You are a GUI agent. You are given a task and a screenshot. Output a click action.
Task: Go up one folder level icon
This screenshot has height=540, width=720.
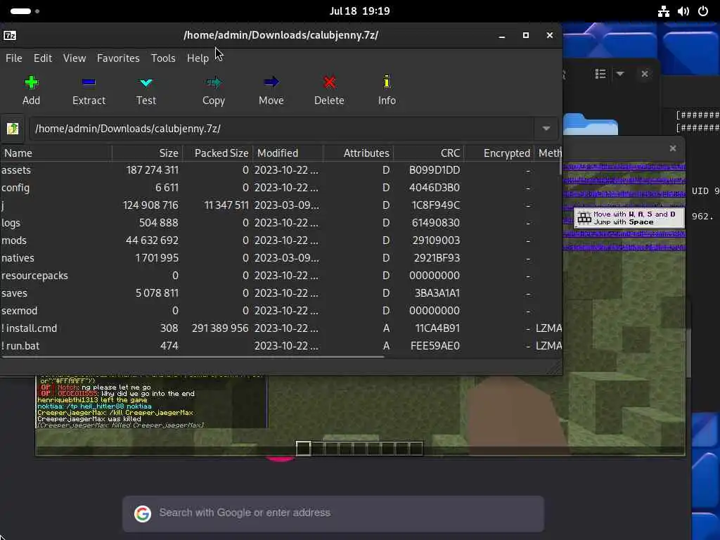tap(13, 129)
